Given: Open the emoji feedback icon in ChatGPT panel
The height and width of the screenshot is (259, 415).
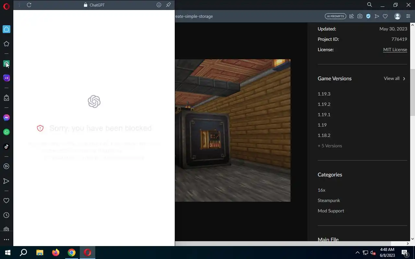Looking at the screenshot, I should pos(159,5).
